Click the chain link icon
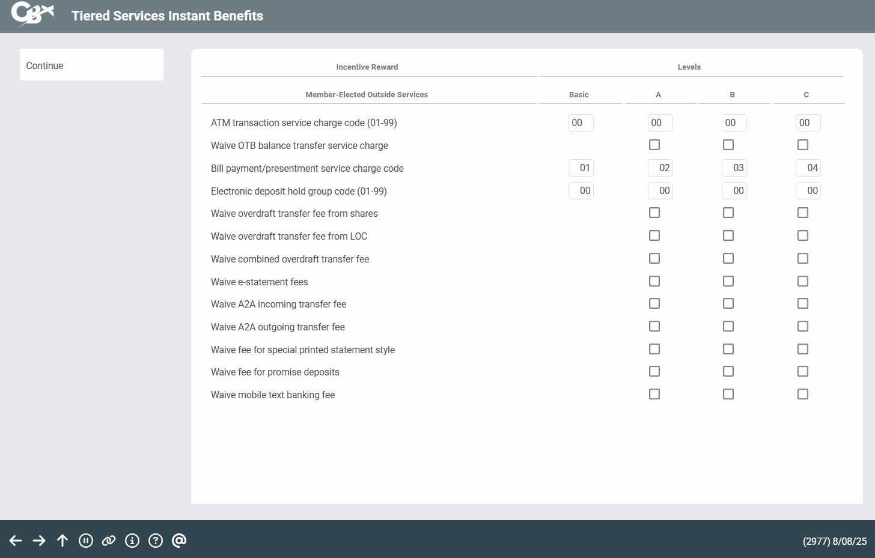The image size is (875, 558). [109, 541]
